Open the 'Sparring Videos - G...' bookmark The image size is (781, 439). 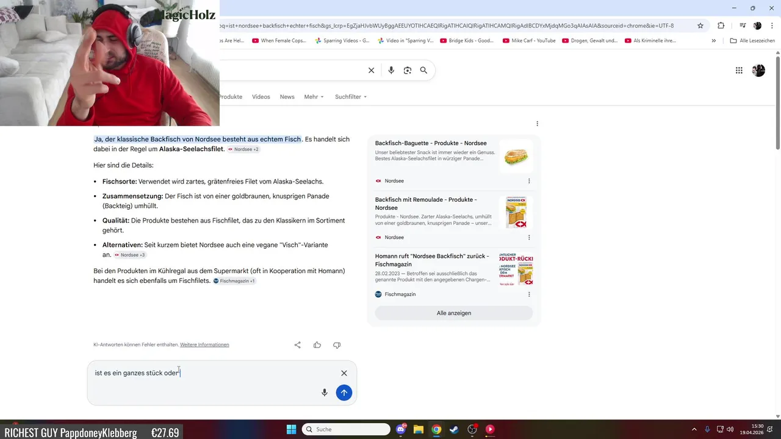coord(342,41)
